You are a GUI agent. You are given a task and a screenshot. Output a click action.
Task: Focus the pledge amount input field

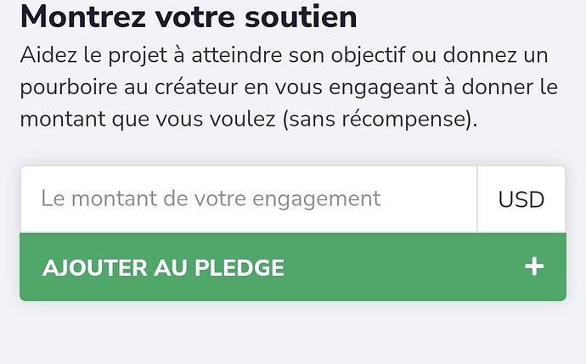pos(248,199)
